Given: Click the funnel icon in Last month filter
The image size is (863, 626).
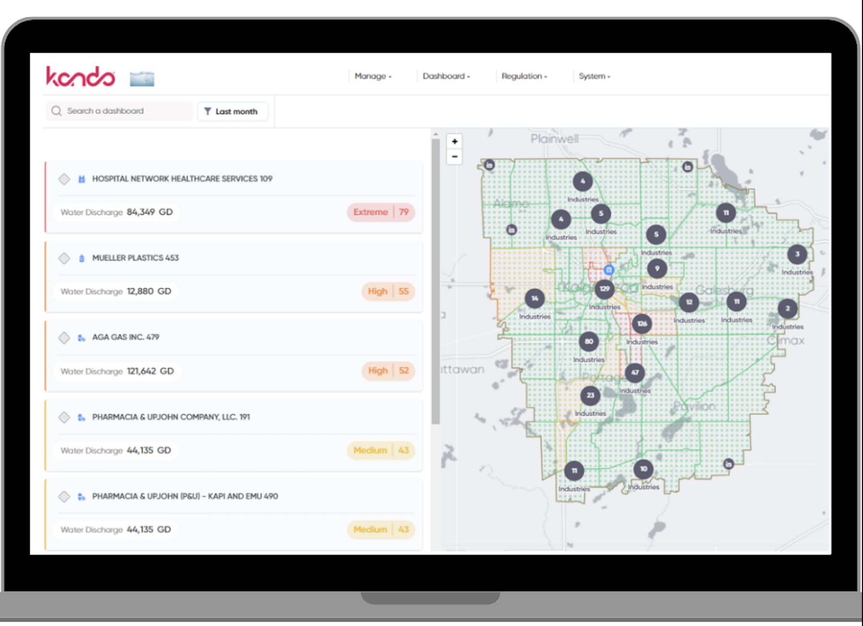Looking at the screenshot, I should click(x=208, y=111).
